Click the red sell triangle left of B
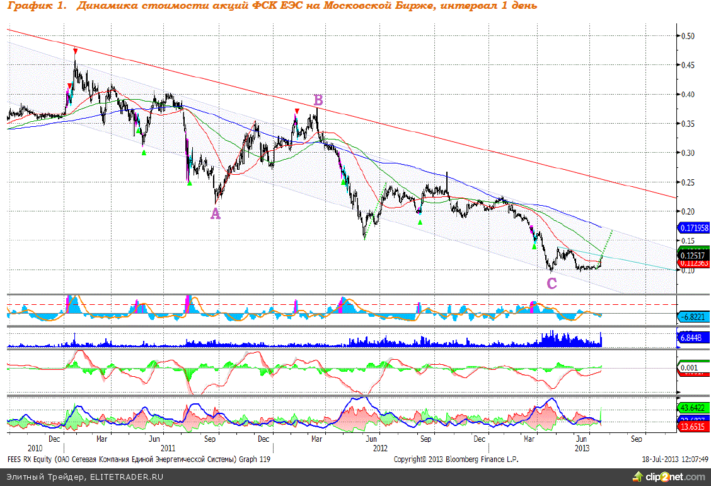This screenshot has height=486, width=711. point(297,111)
